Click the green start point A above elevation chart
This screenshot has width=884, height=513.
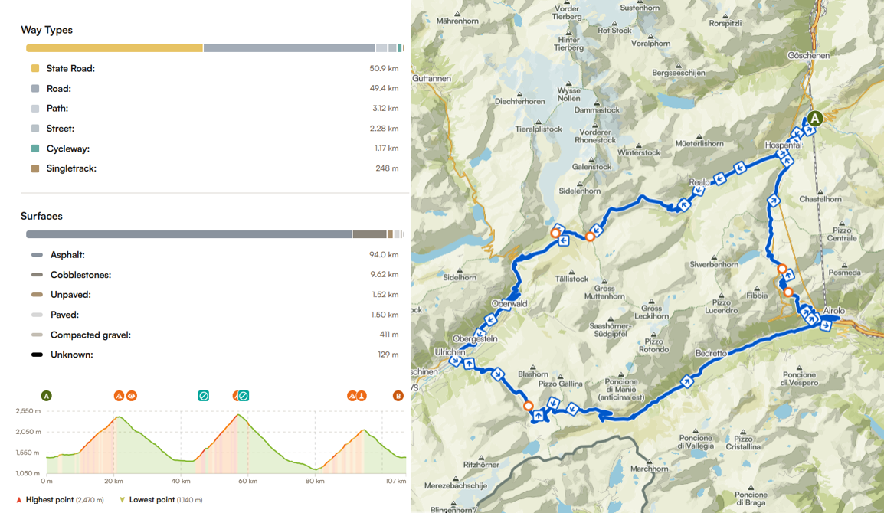[x=47, y=396]
